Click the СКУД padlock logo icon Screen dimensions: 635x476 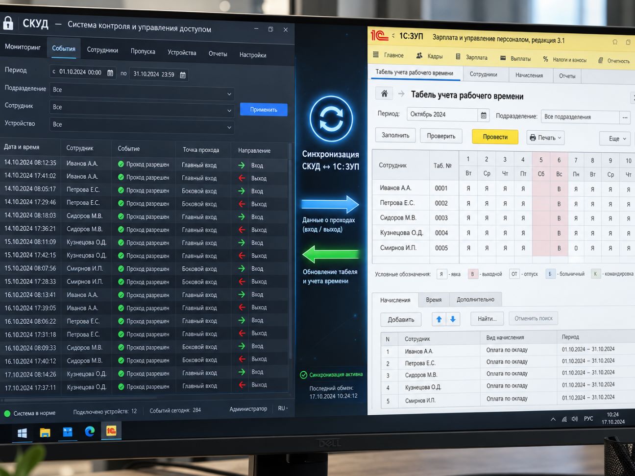tap(8, 23)
